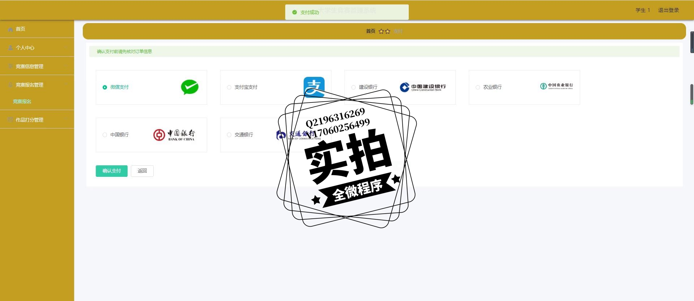Click the 支付成功 toast message text

click(310, 12)
